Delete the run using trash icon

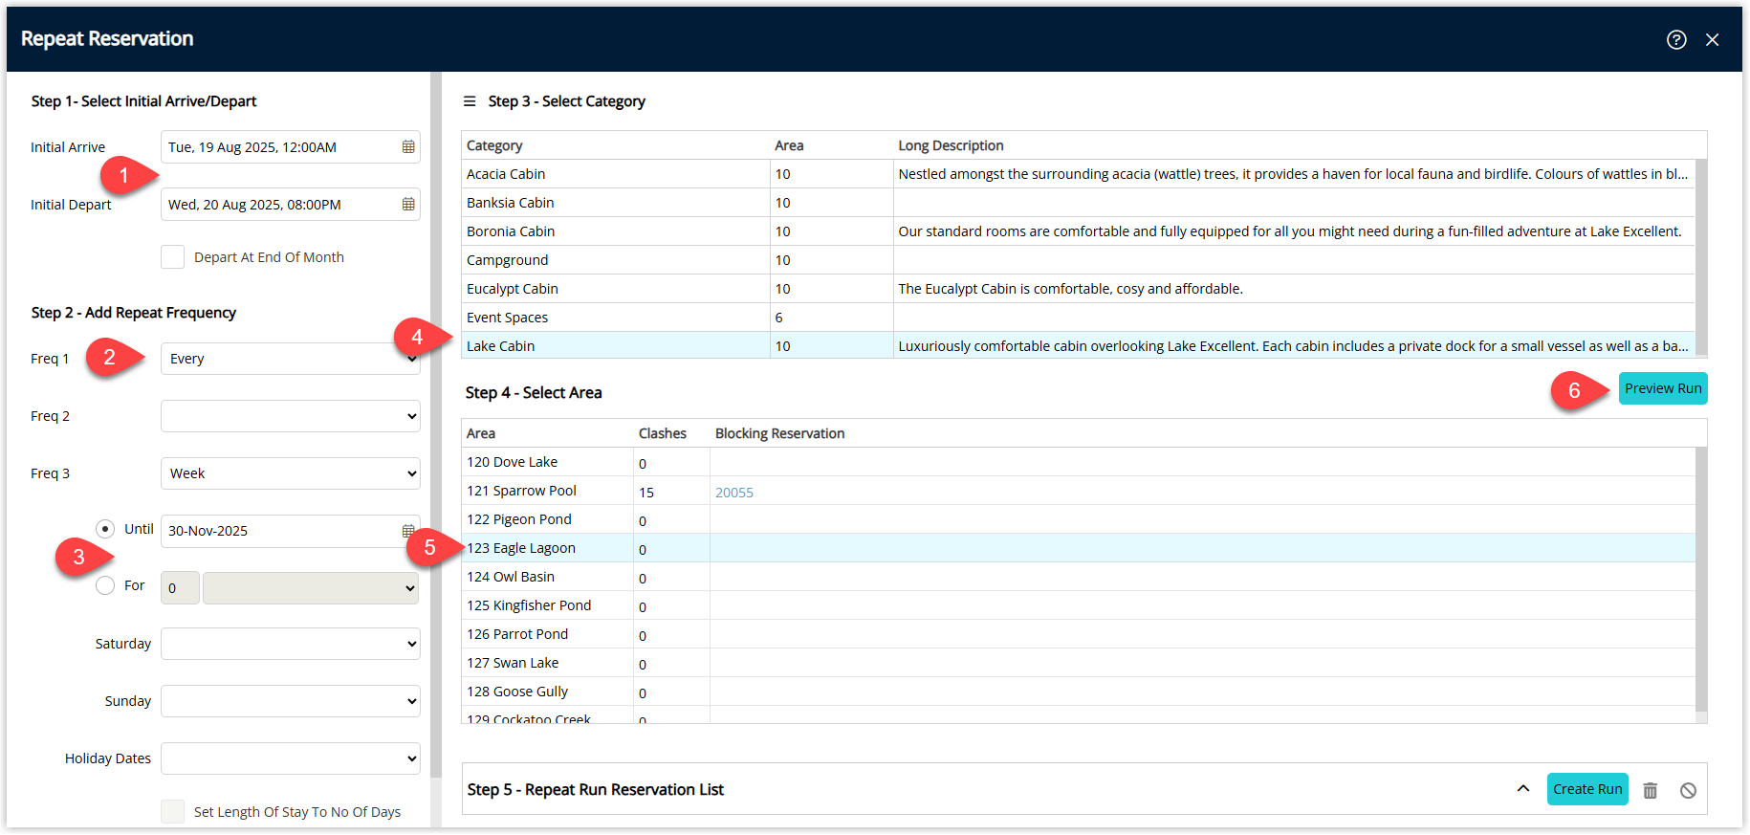1651,790
